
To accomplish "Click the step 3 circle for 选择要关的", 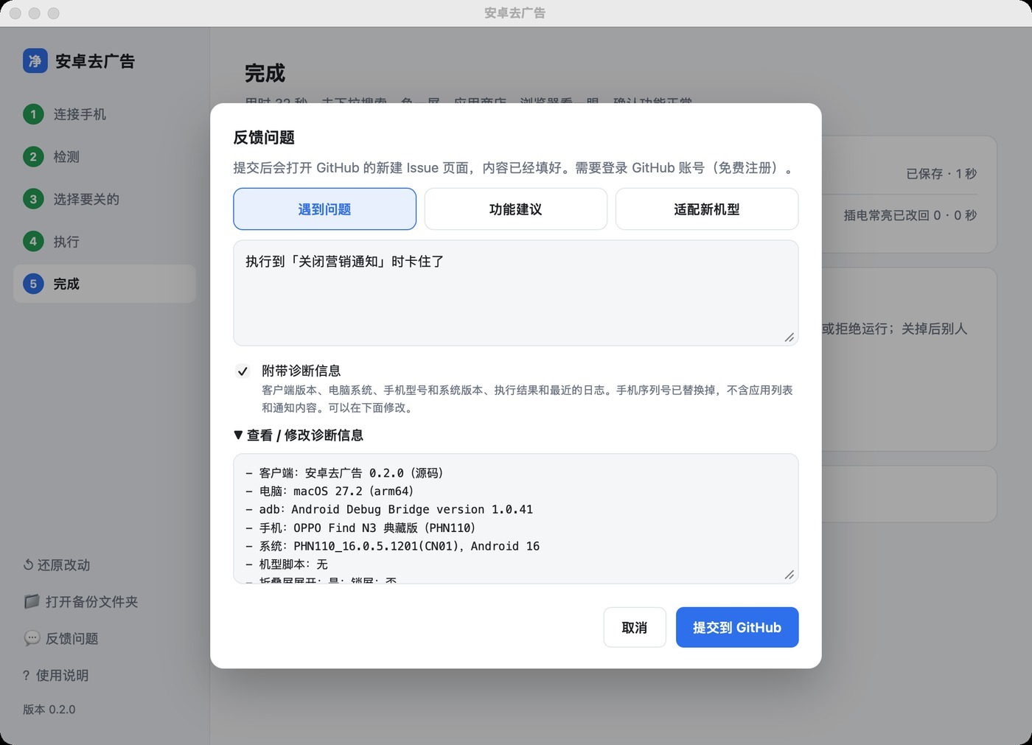I will pyautogui.click(x=33, y=199).
